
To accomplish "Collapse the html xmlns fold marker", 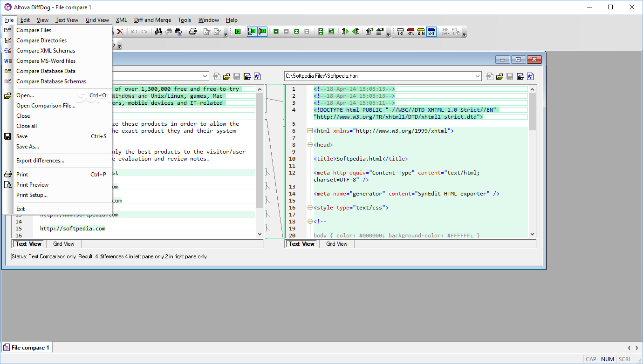I will pos(310,131).
